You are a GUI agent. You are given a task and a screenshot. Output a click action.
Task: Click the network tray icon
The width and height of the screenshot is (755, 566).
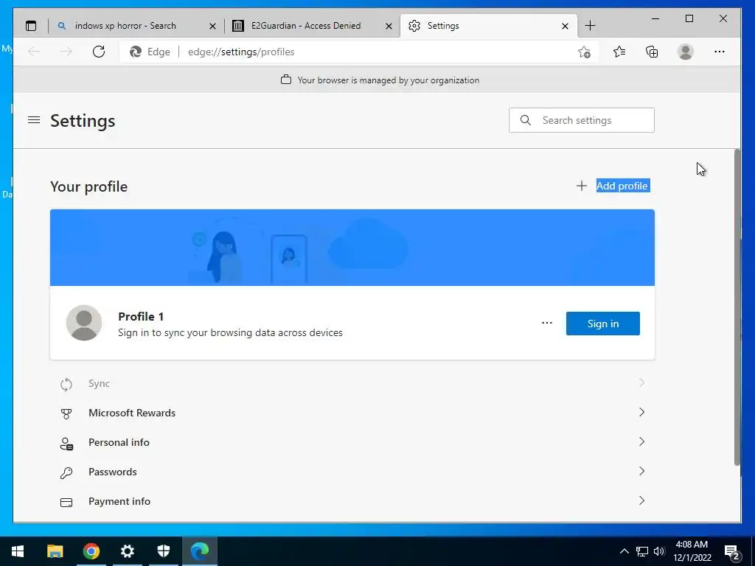pos(642,551)
